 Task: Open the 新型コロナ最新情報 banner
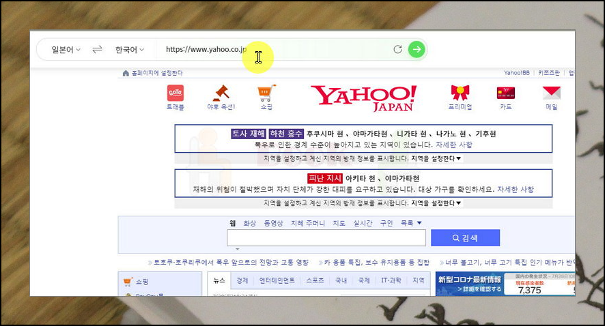coord(505,284)
